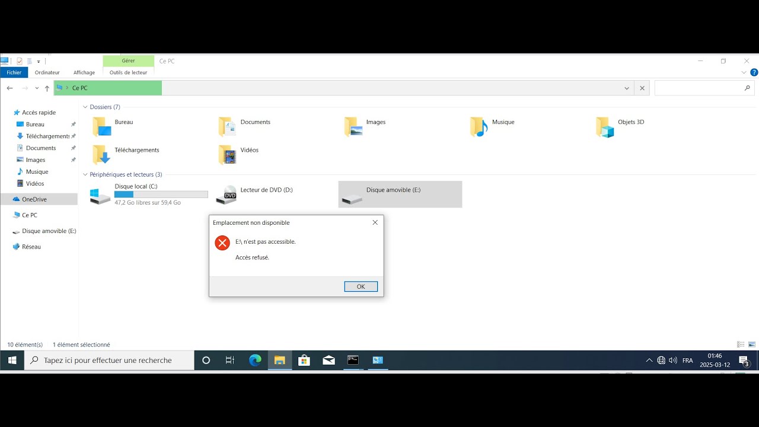Select the Musique folder in main pane
This screenshot has height=427, width=759.
493,126
